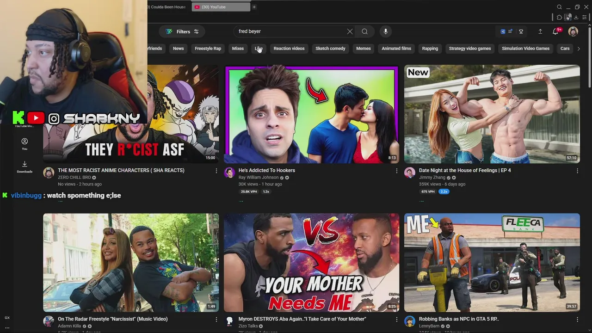Viewport: 592px width, 333px height.
Task: Click the trophy extension icon
Action: pyautogui.click(x=521, y=31)
